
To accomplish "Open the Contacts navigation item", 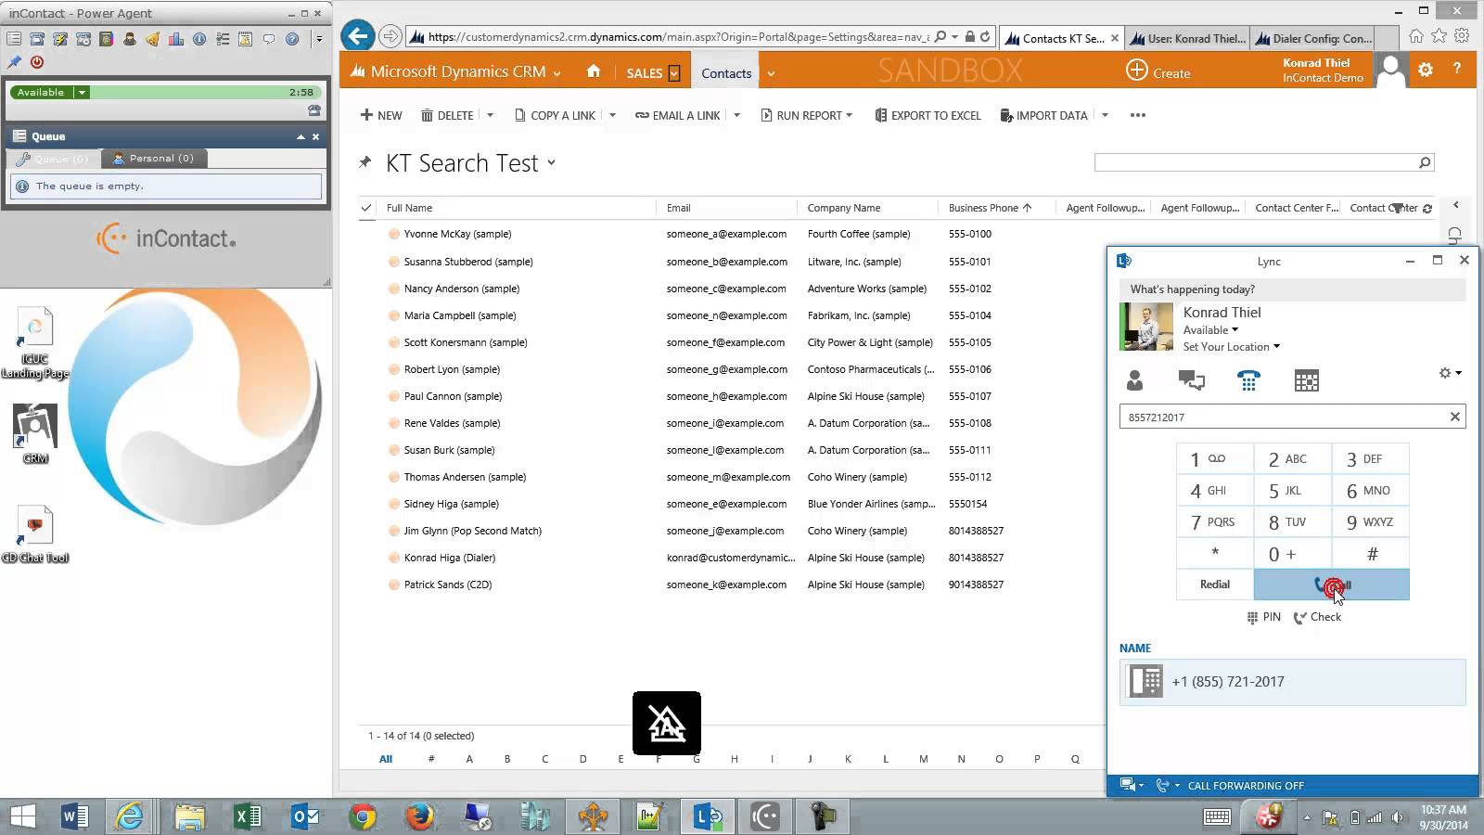I will point(726,72).
